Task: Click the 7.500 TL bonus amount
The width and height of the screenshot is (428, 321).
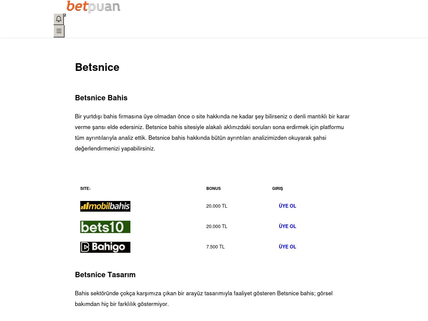Action: (215, 247)
